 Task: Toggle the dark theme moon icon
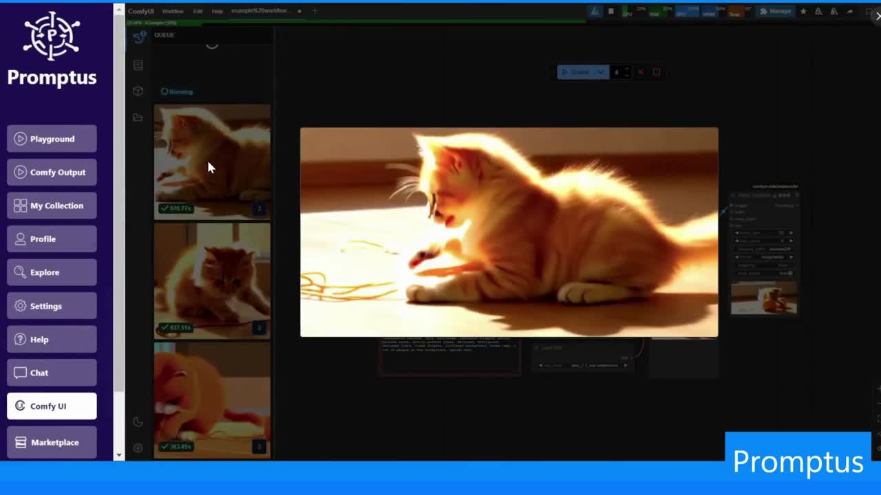pos(138,422)
